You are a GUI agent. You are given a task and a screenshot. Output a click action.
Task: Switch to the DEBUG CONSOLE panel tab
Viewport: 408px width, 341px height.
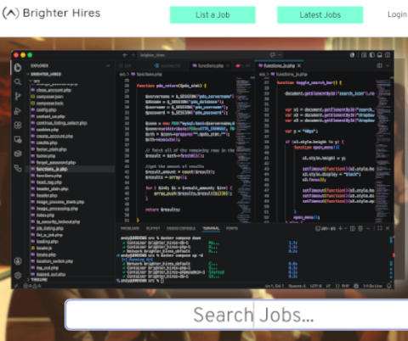181,228
